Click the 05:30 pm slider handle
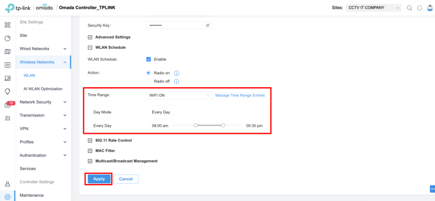This screenshot has width=435, height=201. (223, 126)
